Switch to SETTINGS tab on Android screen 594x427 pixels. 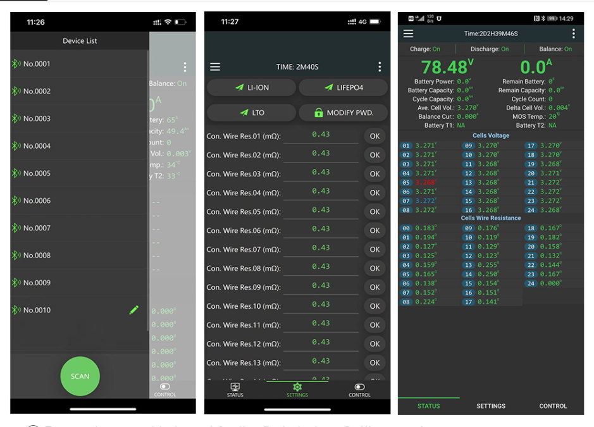click(x=490, y=406)
